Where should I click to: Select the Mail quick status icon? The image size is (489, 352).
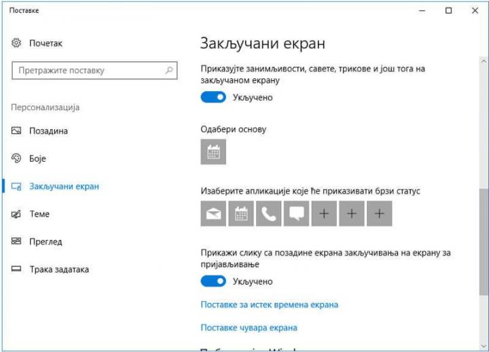[213, 214]
